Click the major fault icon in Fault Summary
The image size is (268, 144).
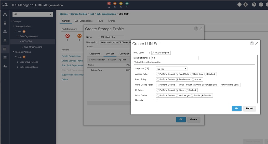coord(79,36)
